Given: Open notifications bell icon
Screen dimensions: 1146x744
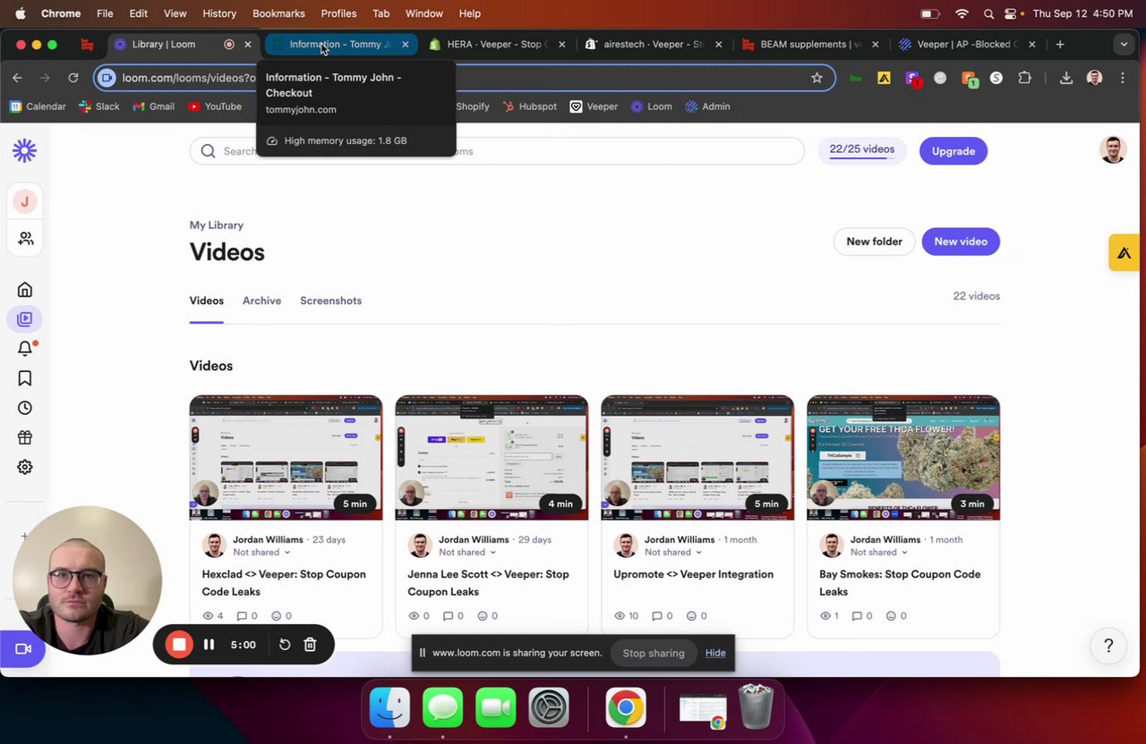Looking at the screenshot, I should (25, 349).
